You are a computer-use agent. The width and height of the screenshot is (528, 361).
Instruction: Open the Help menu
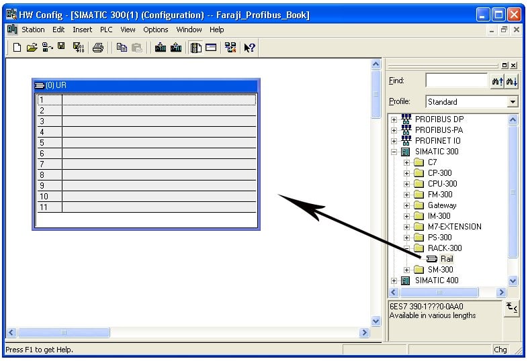216,30
